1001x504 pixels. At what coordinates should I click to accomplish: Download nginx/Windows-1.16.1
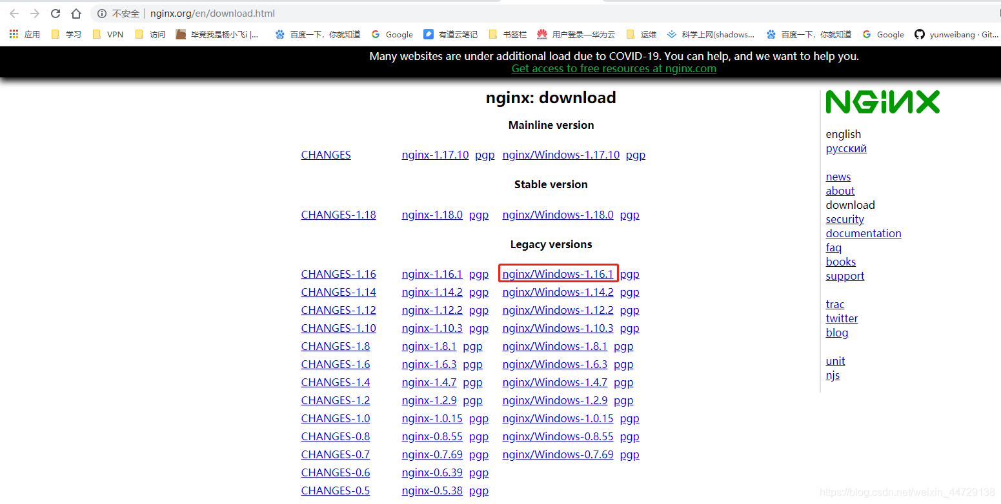tap(558, 274)
